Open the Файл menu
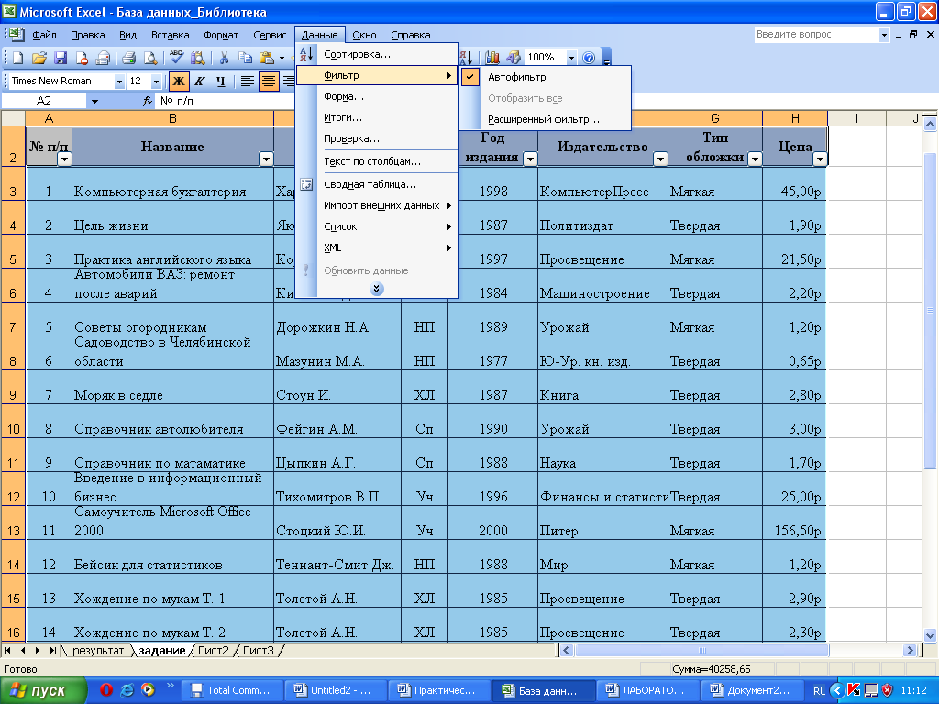This screenshot has height=704, width=939. point(44,35)
